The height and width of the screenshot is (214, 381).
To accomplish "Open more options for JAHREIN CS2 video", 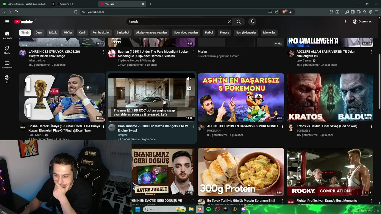I will pos(104,52).
